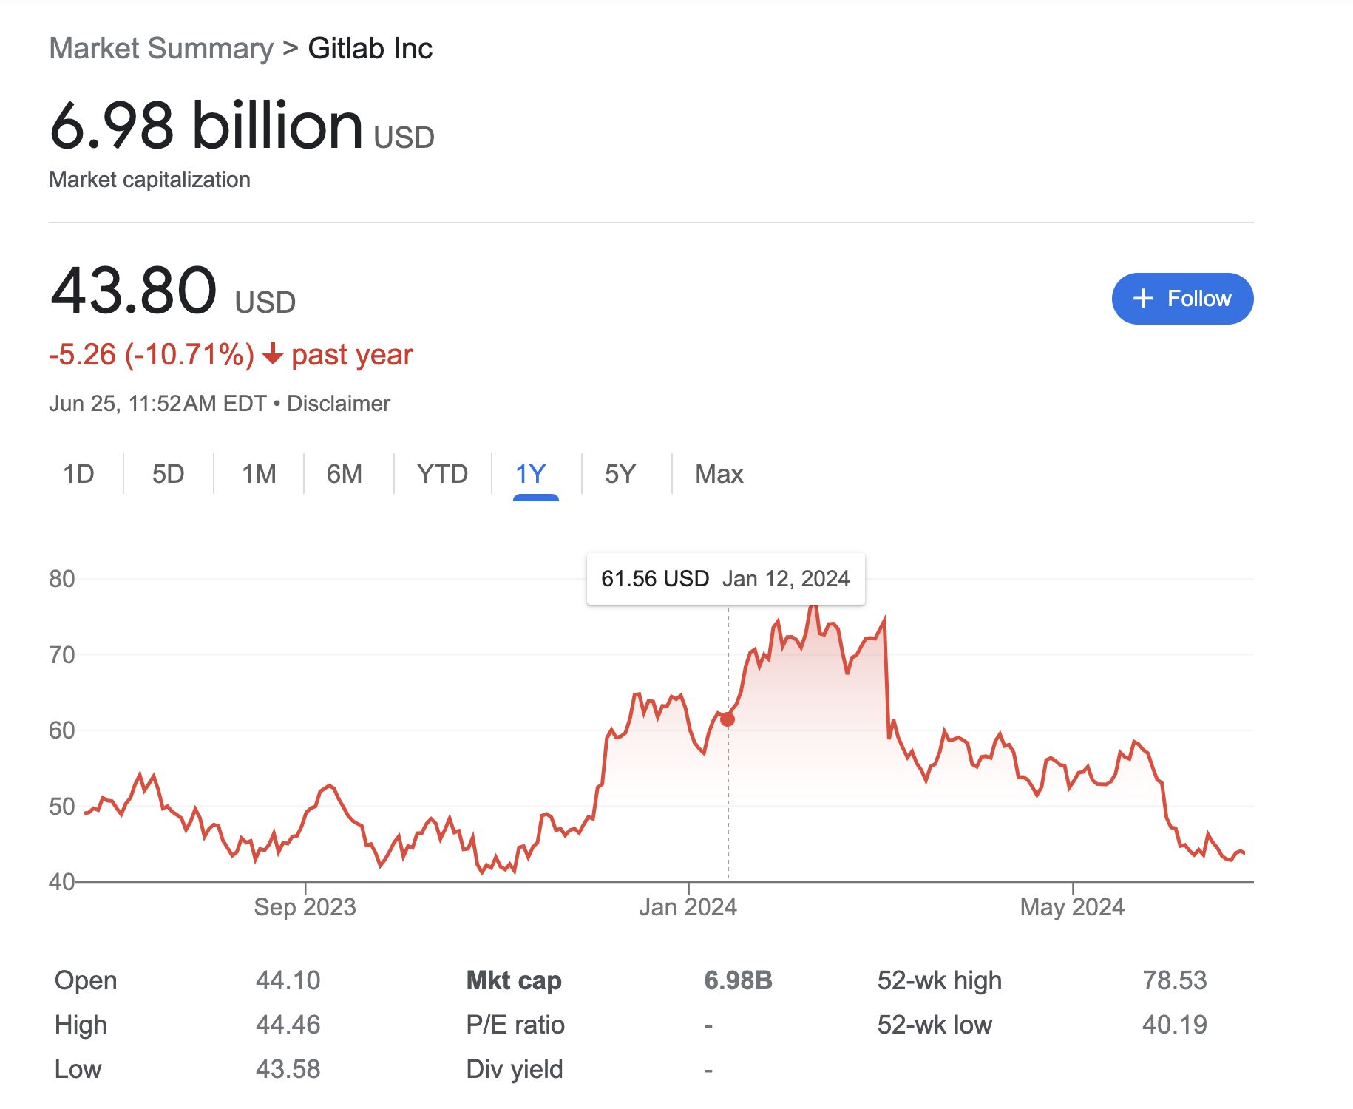Click the 61.56 USD chart tooltip

tap(725, 579)
